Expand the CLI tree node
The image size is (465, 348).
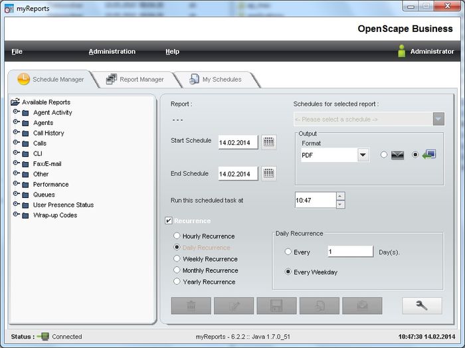16,153
